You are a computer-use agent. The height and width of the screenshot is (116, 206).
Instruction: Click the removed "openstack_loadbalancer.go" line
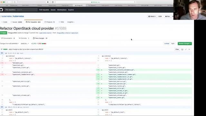pyautogui.click(x=48, y=74)
